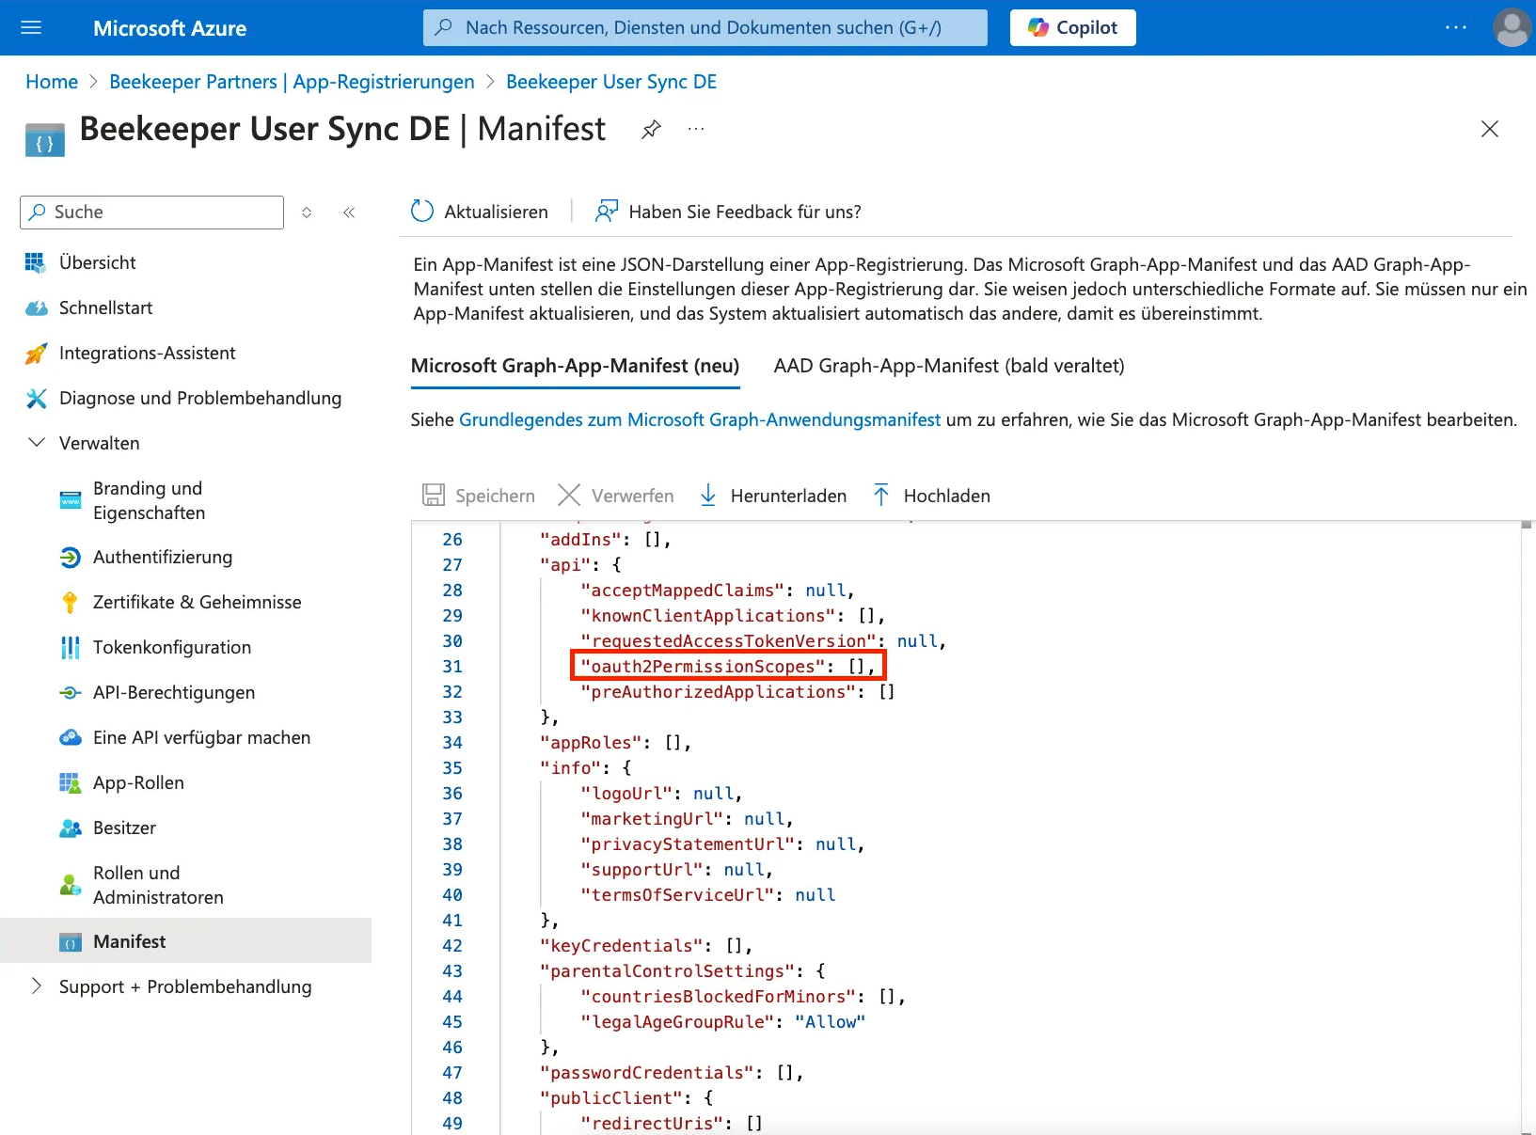Open Tokenkonfiguration in the sidebar
Screen dimensions: 1536x1135
172,647
